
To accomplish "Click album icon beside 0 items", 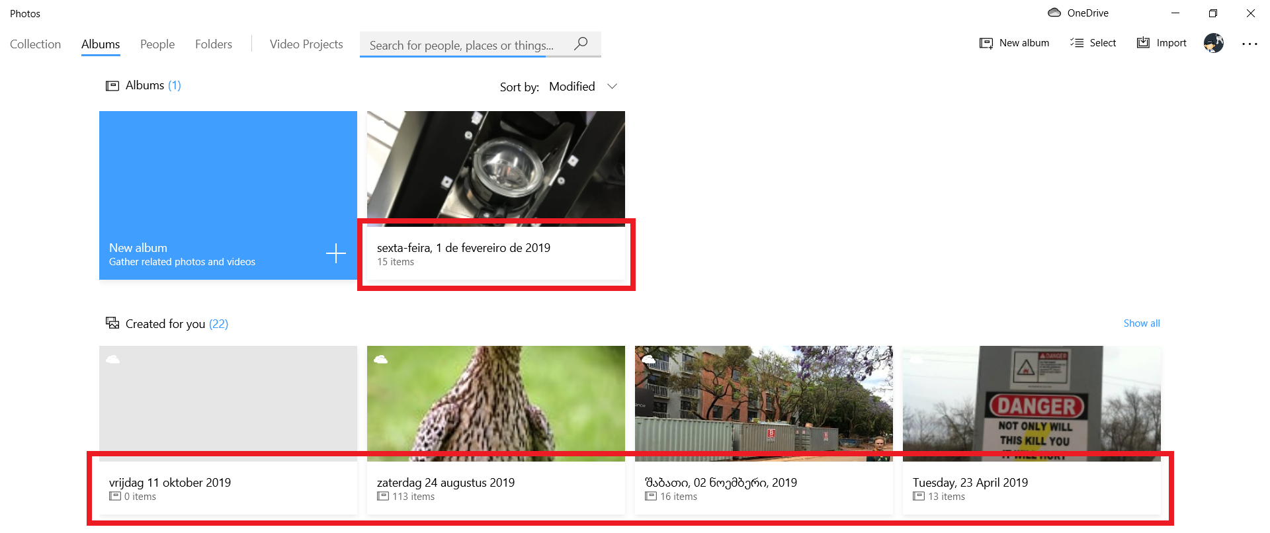I will (115, 496).
